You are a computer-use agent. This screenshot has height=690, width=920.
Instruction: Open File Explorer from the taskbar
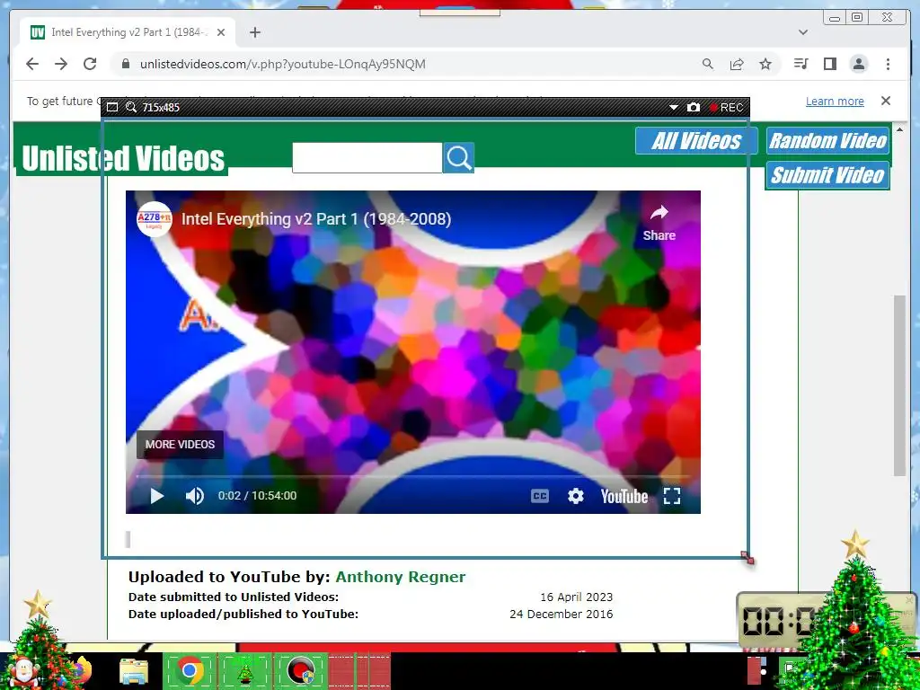[x=134, y=672]
